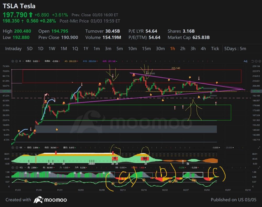The height and width of the screenshot is (207, 262).
Task: Click the A20 moving average label
Action: [x=106, y=61]
